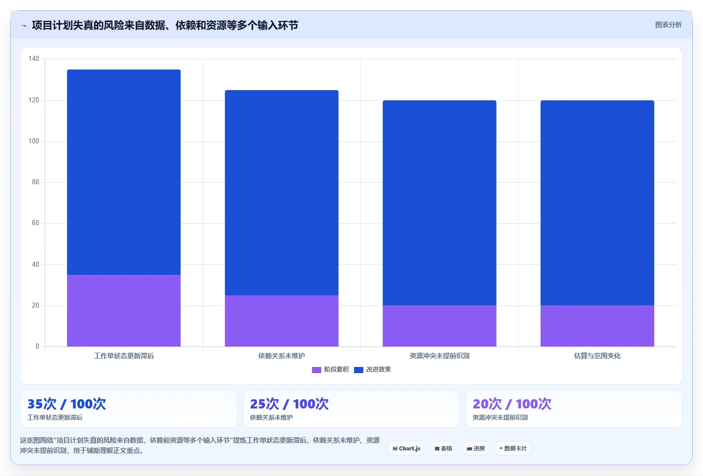Click the 35次 / 100次 stat card

coord(129,409)
